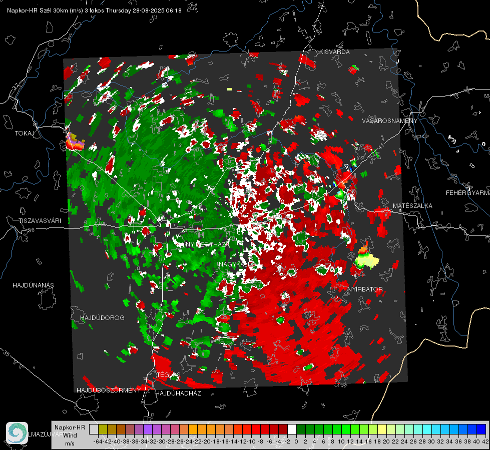
Task: Click road number 36 near Tiszavasvári
Action: click(x=31, y=230)
